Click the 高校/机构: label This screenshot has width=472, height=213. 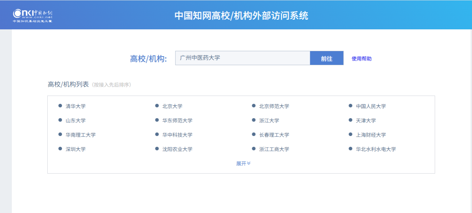[x=148, y=59]
